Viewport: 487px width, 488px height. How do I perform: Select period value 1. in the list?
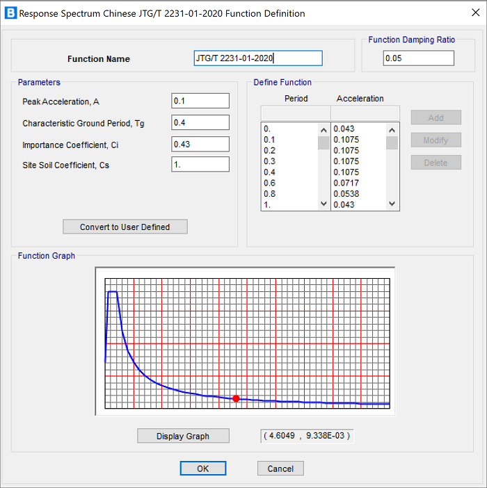267,205
